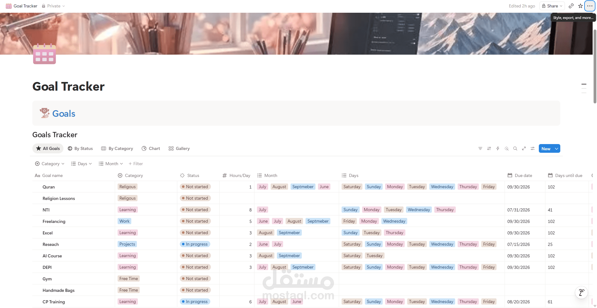Open the Category filter dropdown
Viewport: 597px width, 308px height.
tap(50, 164)
